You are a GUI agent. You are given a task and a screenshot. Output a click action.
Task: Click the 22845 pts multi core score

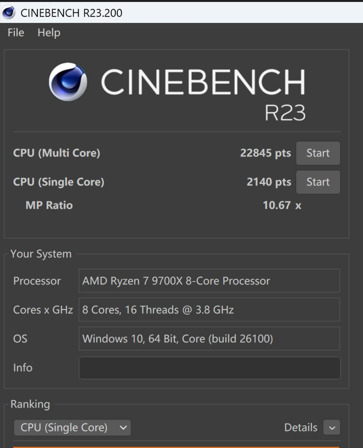point(265,153)
